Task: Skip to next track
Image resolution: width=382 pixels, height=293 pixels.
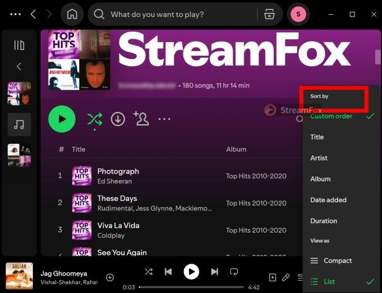Action: tap(214, 271)
